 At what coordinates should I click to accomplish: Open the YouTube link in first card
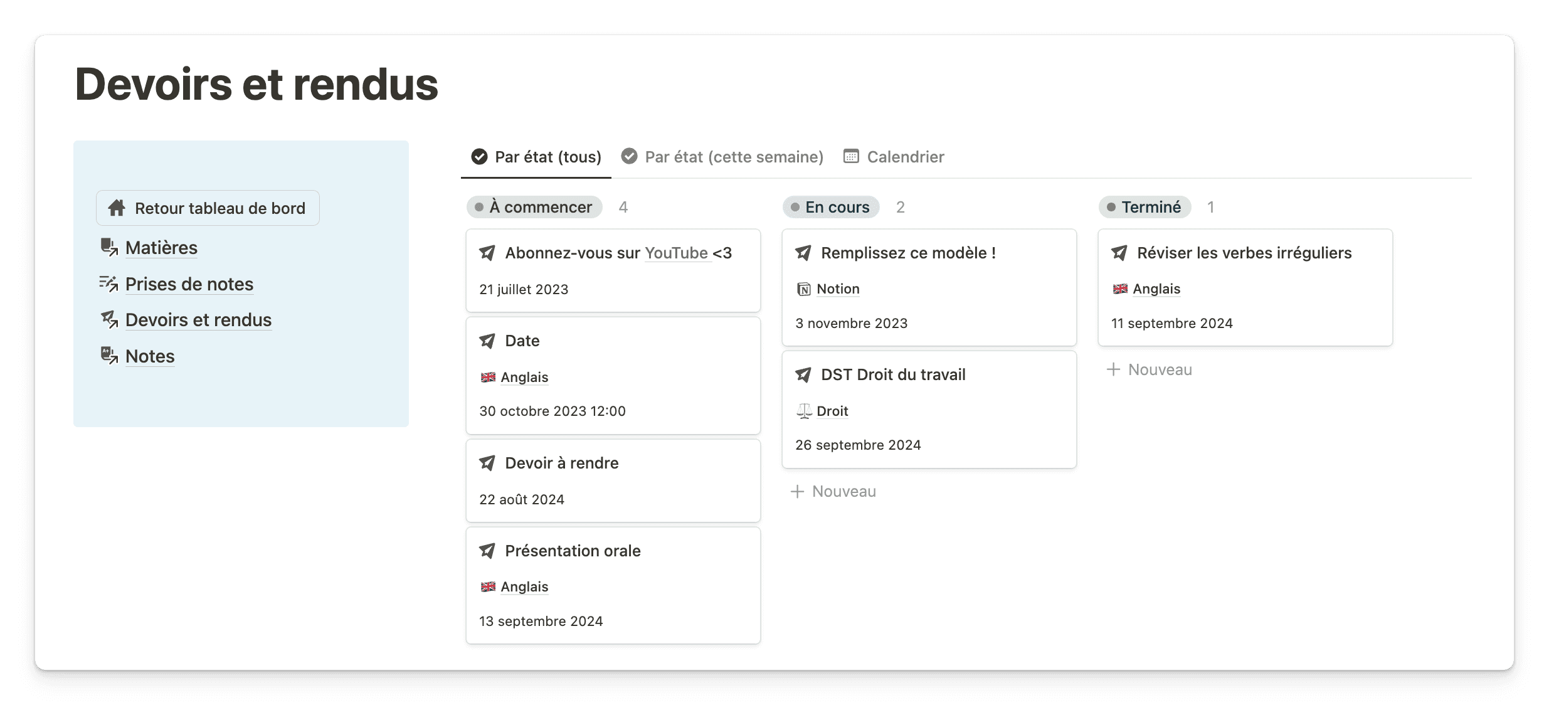676,253
